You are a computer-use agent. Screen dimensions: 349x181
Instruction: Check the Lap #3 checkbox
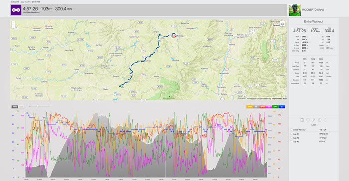point(291,142)
